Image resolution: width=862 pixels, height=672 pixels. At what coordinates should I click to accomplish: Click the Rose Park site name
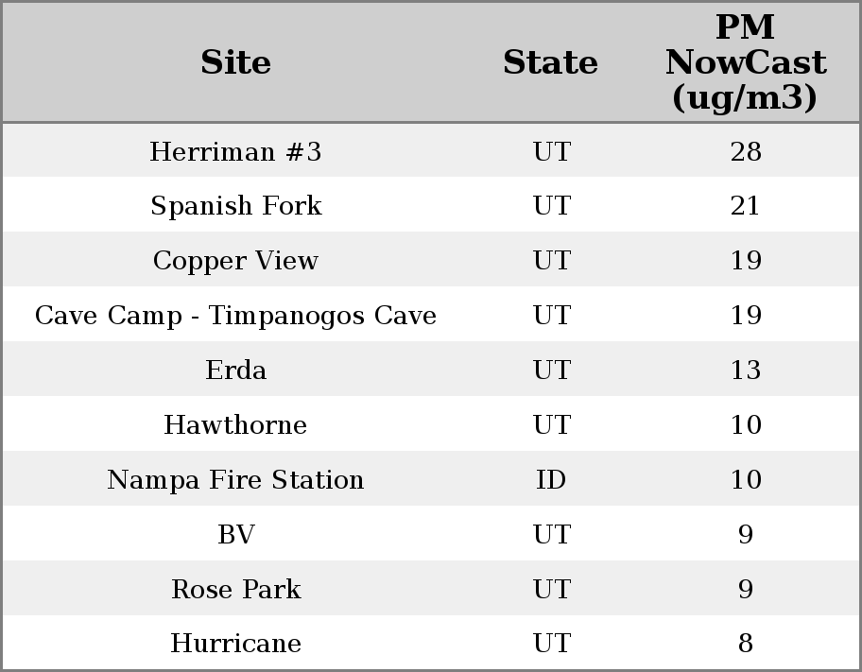pos(235,590)
